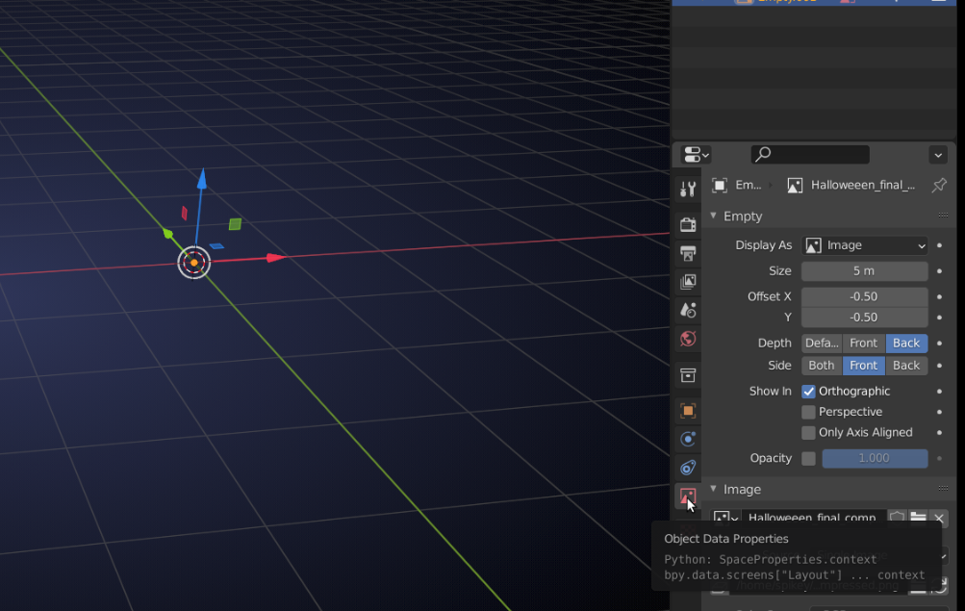Open the View Layer properties tab

(x=688, y=281)
